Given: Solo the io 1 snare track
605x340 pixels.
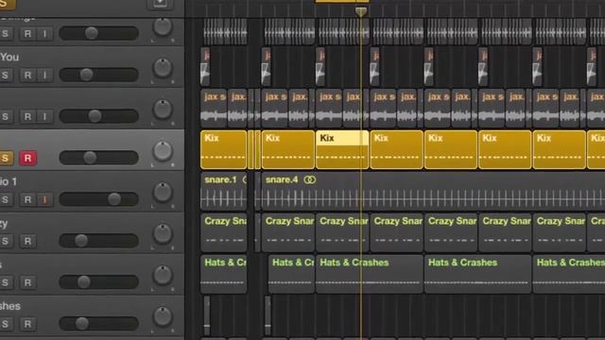Looking at the screenshot, I should 5,199.
